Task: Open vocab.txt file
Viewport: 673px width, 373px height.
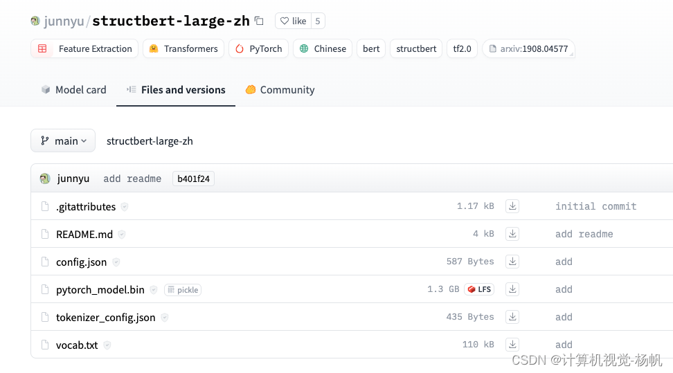Action: pos(77,345)
